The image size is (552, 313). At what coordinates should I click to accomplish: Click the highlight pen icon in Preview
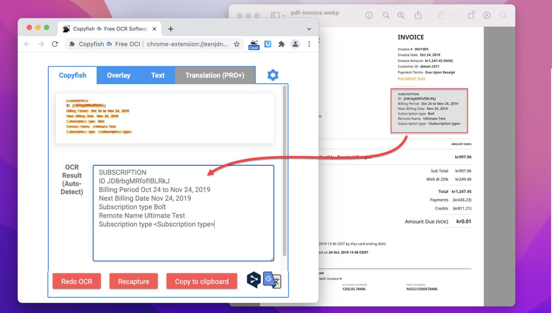[x=441, y=16]
